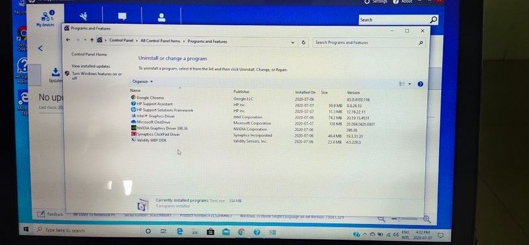Sort programs by the Installed On column

(x=305, y=92)
